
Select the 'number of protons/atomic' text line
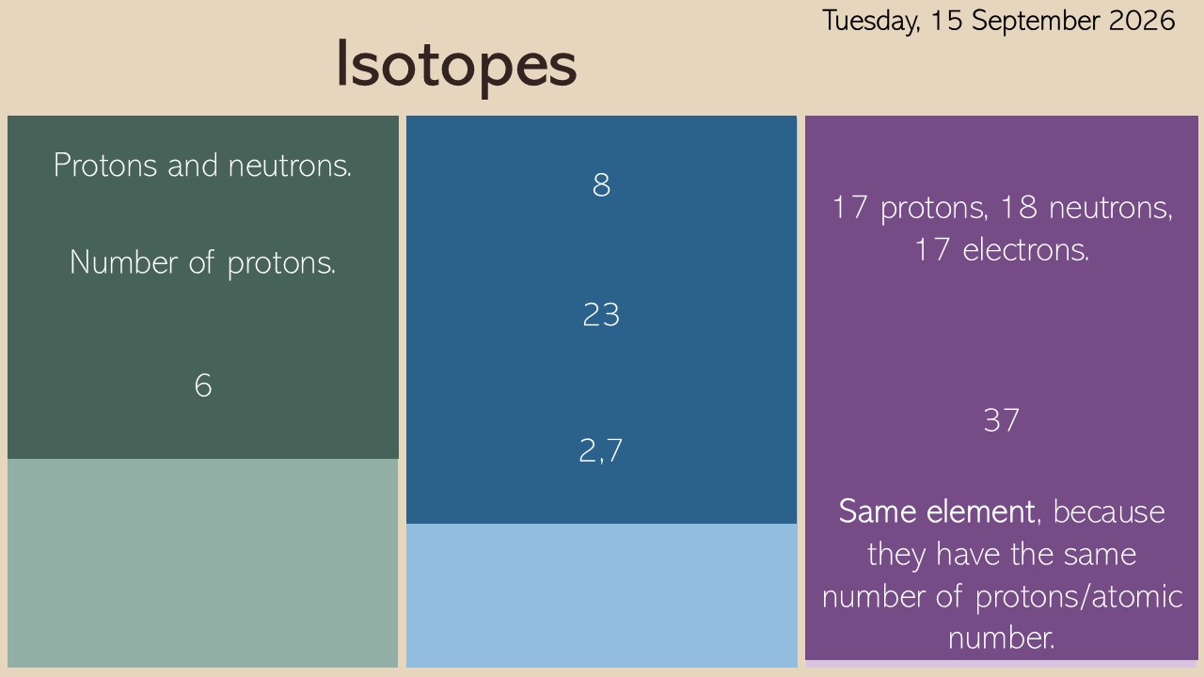click(1002, 596)
